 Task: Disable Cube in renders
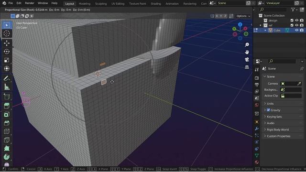click(x=302, y=30)
